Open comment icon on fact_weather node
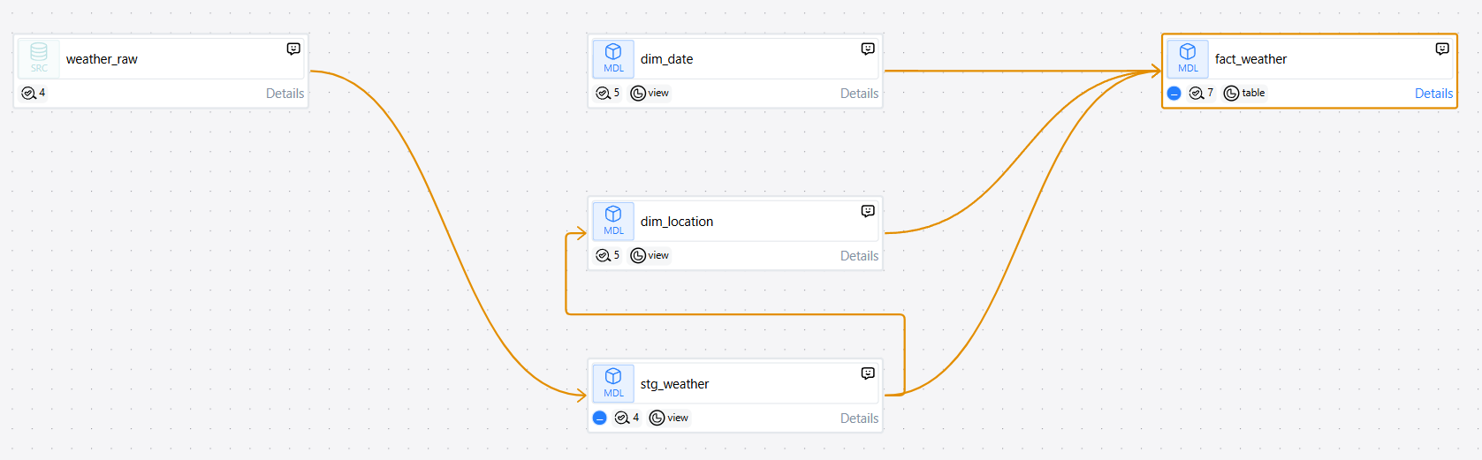1482x460 pixels. (1442, 49)
